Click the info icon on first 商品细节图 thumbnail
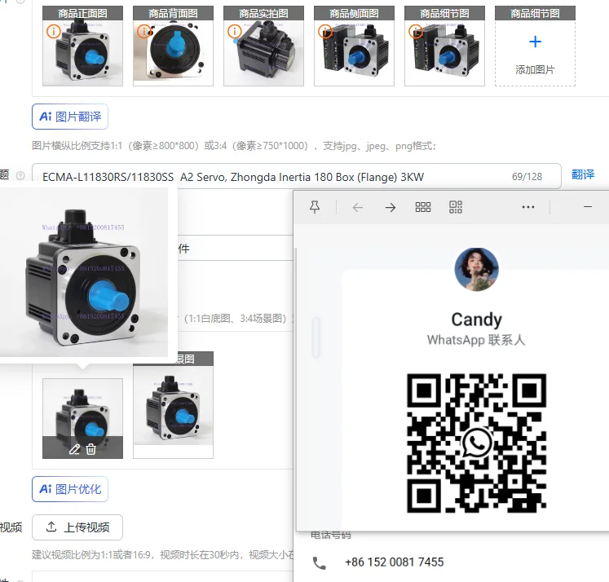609x582 pixels. pyautogui.click(x=415, y=31)
